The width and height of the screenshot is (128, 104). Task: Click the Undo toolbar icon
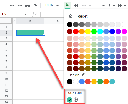coord(12,6)
